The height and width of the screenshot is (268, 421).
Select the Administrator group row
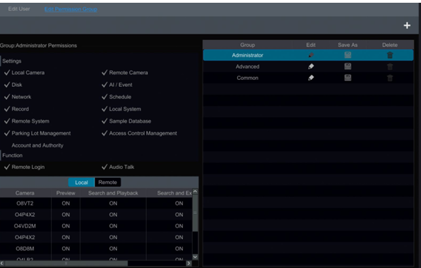[x=308, y=55]
